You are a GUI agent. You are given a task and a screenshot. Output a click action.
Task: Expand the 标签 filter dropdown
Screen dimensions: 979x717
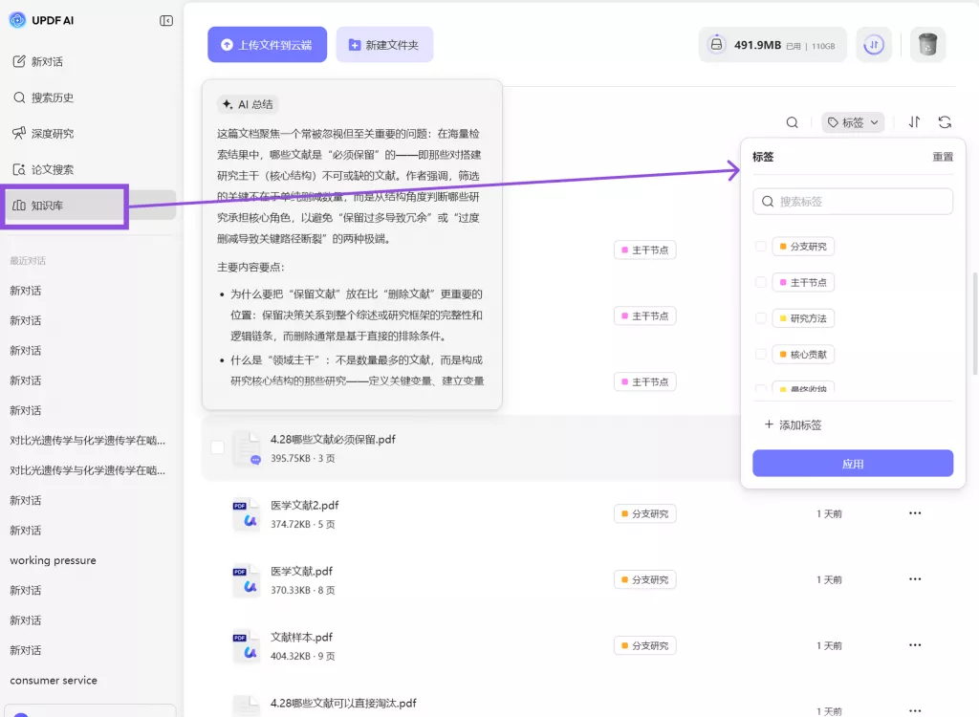tap(853, 122)
